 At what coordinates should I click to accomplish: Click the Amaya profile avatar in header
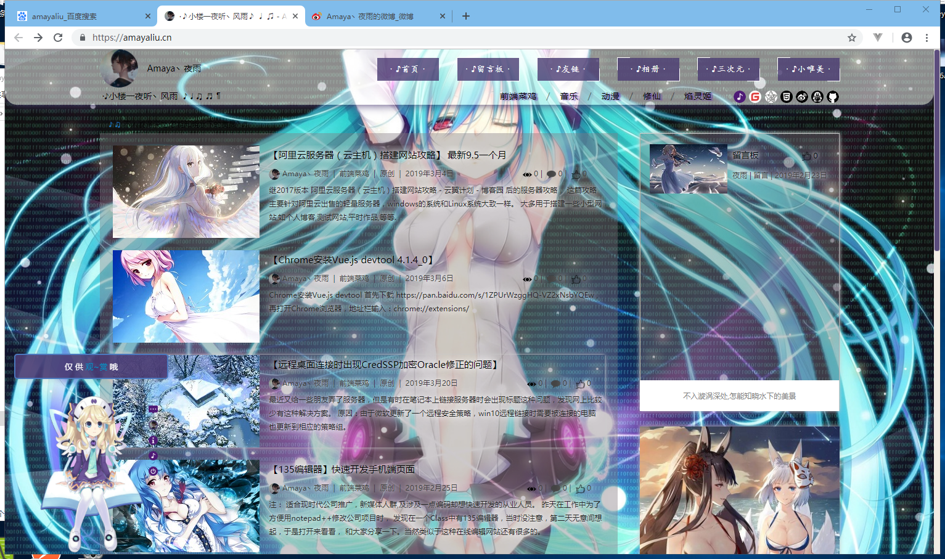(x=120, y=68)
